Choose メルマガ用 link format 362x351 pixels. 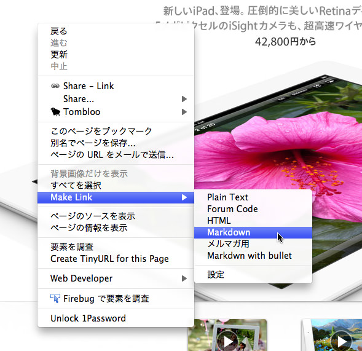coord(253,244)
